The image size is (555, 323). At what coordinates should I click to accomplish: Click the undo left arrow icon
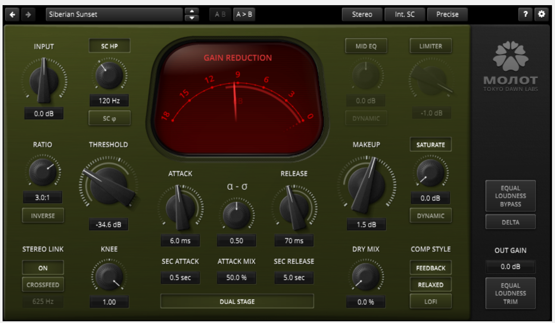[x=12, y=15]
